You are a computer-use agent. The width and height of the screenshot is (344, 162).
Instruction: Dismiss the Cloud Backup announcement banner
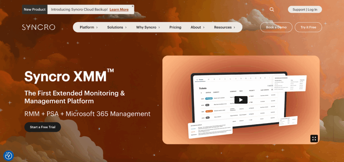click(132, 6)
